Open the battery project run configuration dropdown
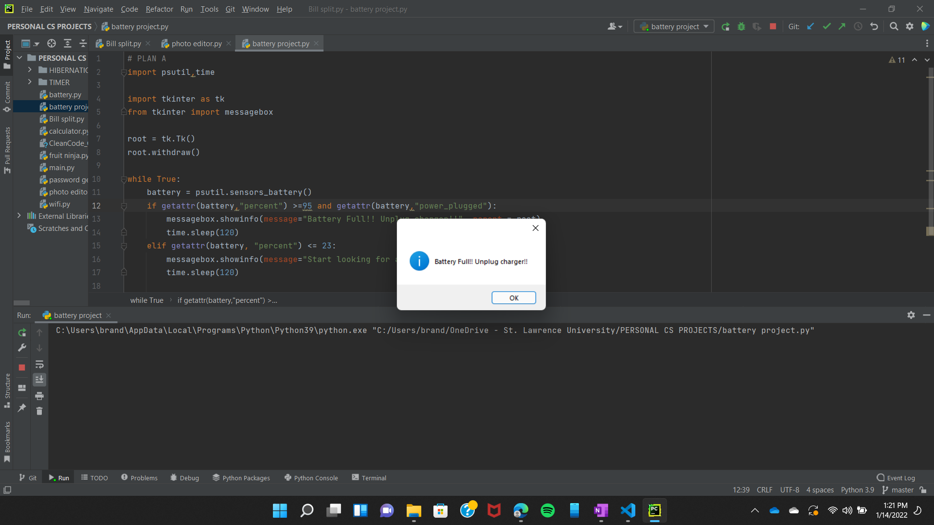This screenshot has width=934, height=525. click(674, 27)
